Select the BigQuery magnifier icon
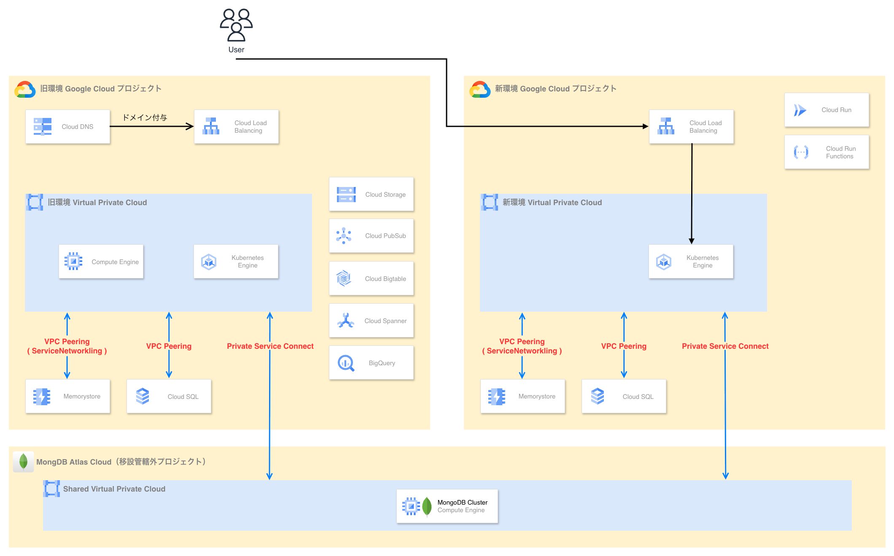This screenshot has height=556, width=894. pos(346,363)
